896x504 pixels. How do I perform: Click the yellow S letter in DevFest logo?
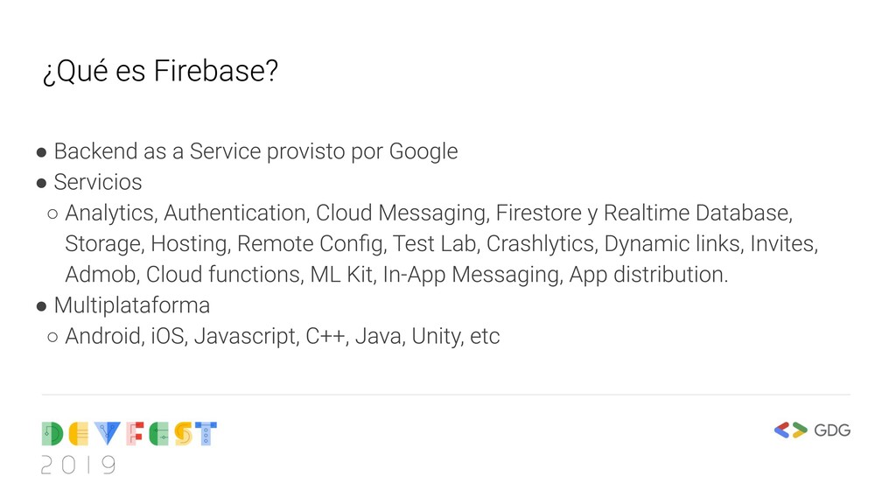(x=182, y=433)
